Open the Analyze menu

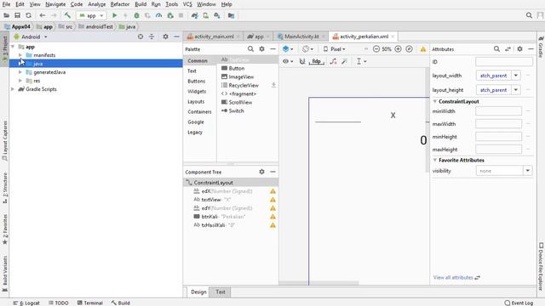(96, 4)
